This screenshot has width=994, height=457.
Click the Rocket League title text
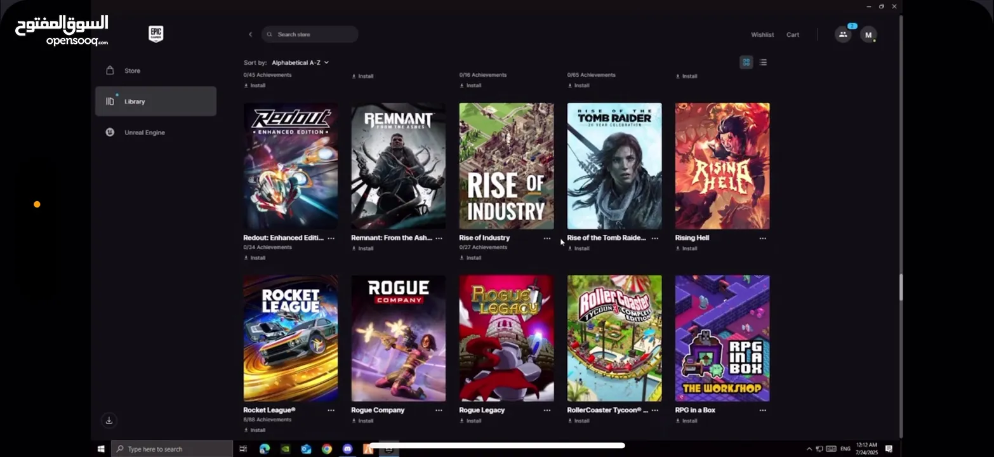[x=269, y=410]
